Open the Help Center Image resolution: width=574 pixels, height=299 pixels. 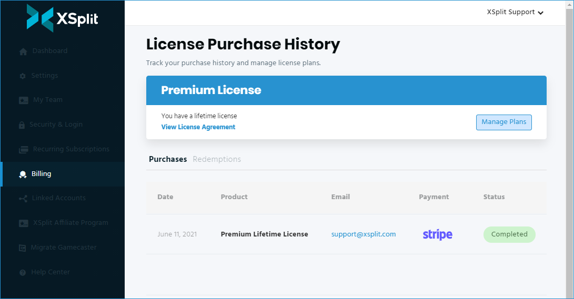[51, 272]
